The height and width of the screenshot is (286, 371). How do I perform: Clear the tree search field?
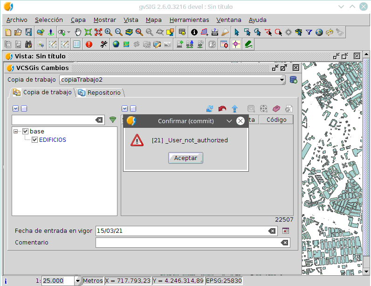(99, 120)
